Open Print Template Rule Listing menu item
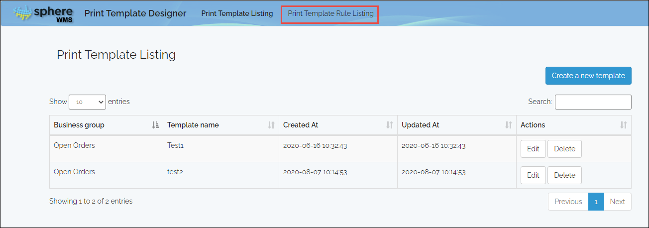The width and height of the screenshot is (649, 228). click(x=330, y=13)
